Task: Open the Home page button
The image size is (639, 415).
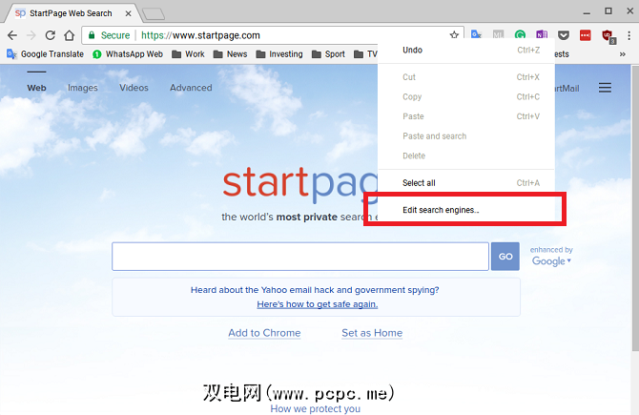Action: point(70,35)
